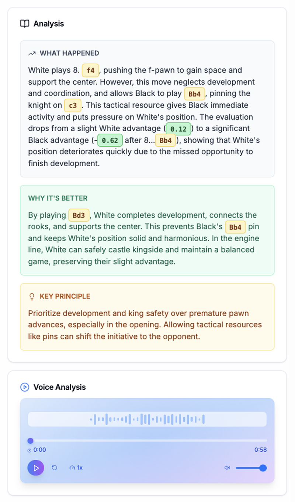Click the f4 move badge
The height and width of the screenshot is (502, 295).
(90, 70)
